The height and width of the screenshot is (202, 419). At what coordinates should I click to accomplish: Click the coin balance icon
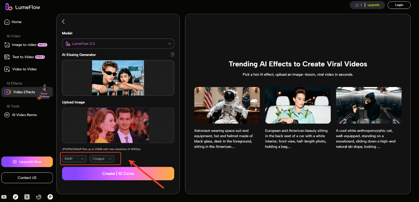click(357, 5)
